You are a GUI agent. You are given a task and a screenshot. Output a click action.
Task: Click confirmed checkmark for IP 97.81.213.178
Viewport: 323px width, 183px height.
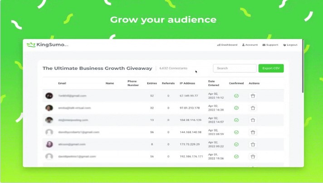(236, 108)
